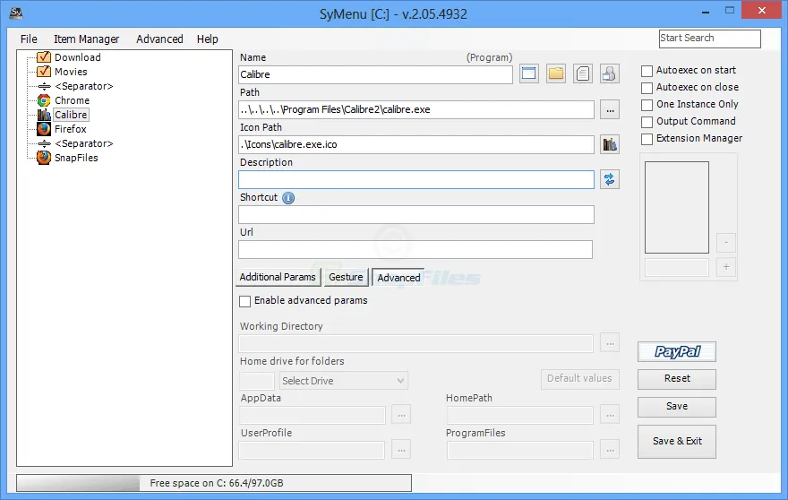788x500 pixels.
Task: Switch to the Additional Params tab
Action: 278,277
